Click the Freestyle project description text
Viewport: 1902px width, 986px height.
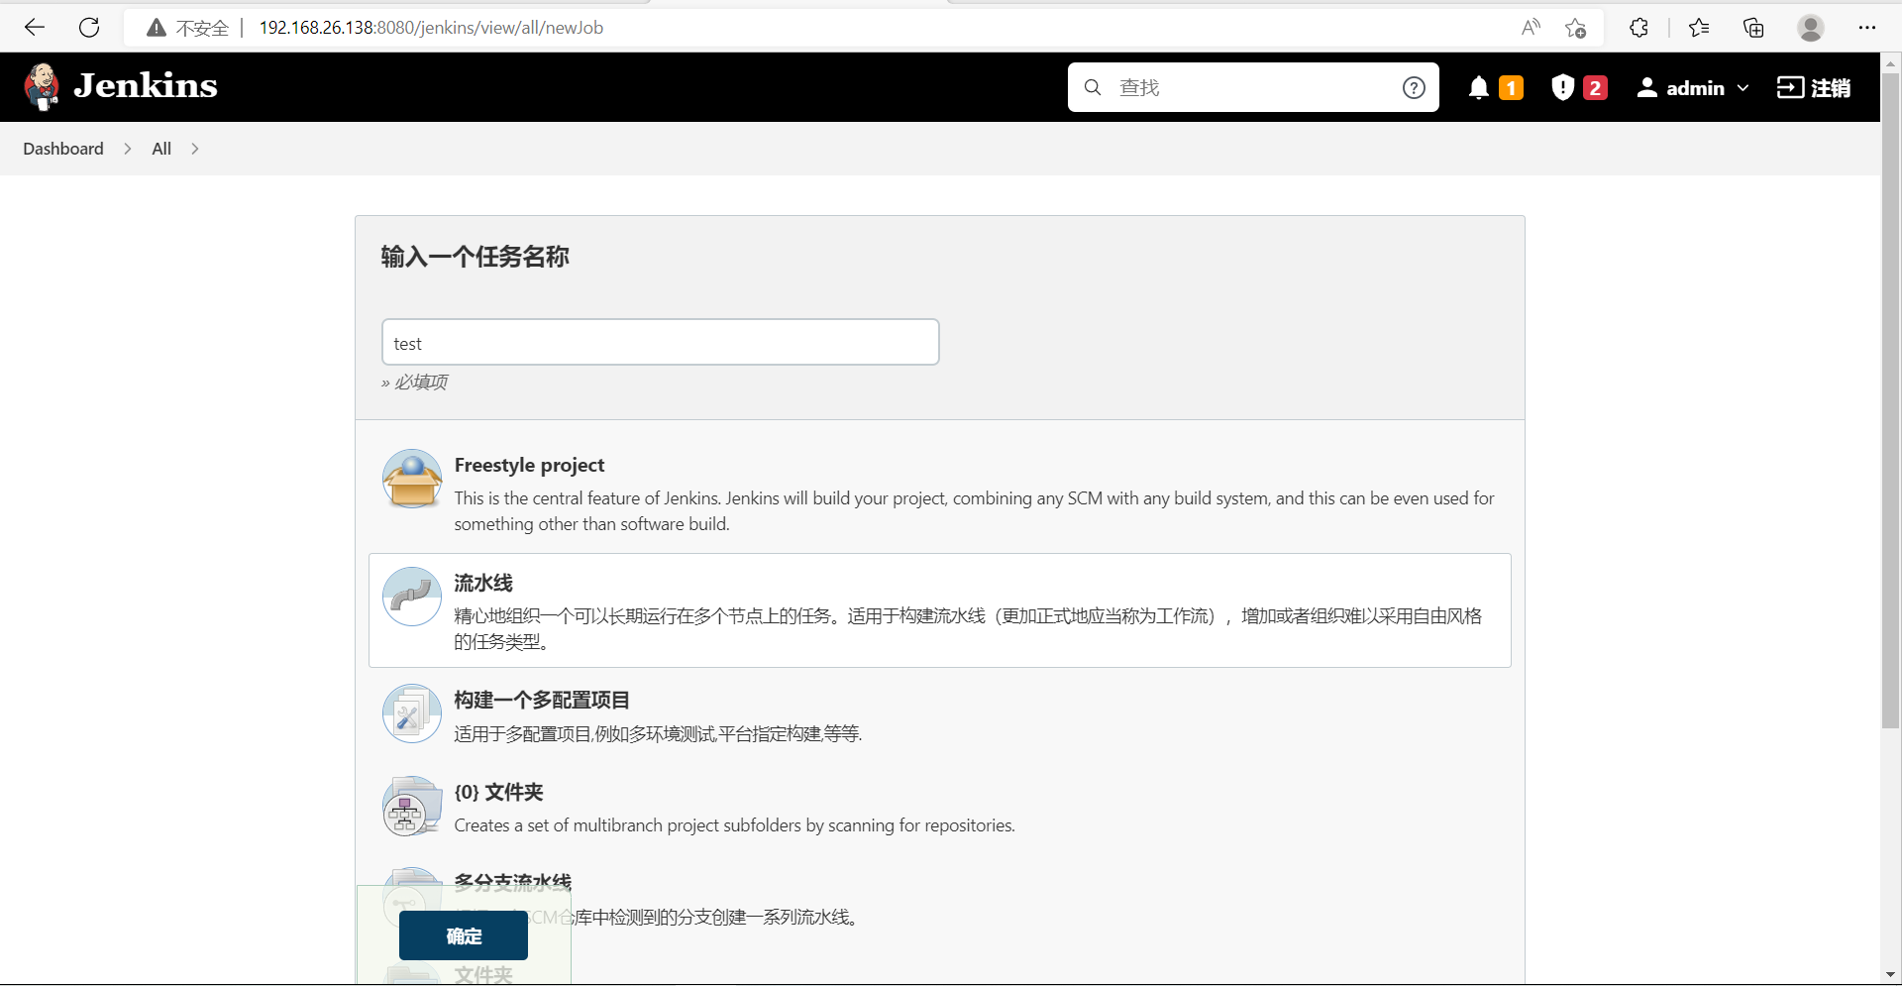(975, 511)
